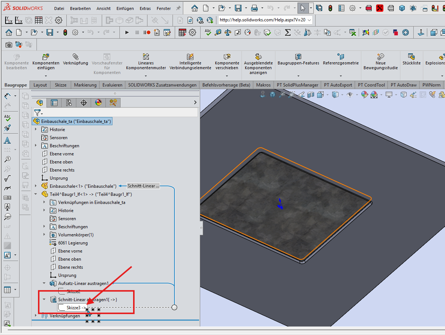This screenshot has width=445, height=335.
Task: Select the Verknüpfung paperclip tool
Action: [76, 57]
